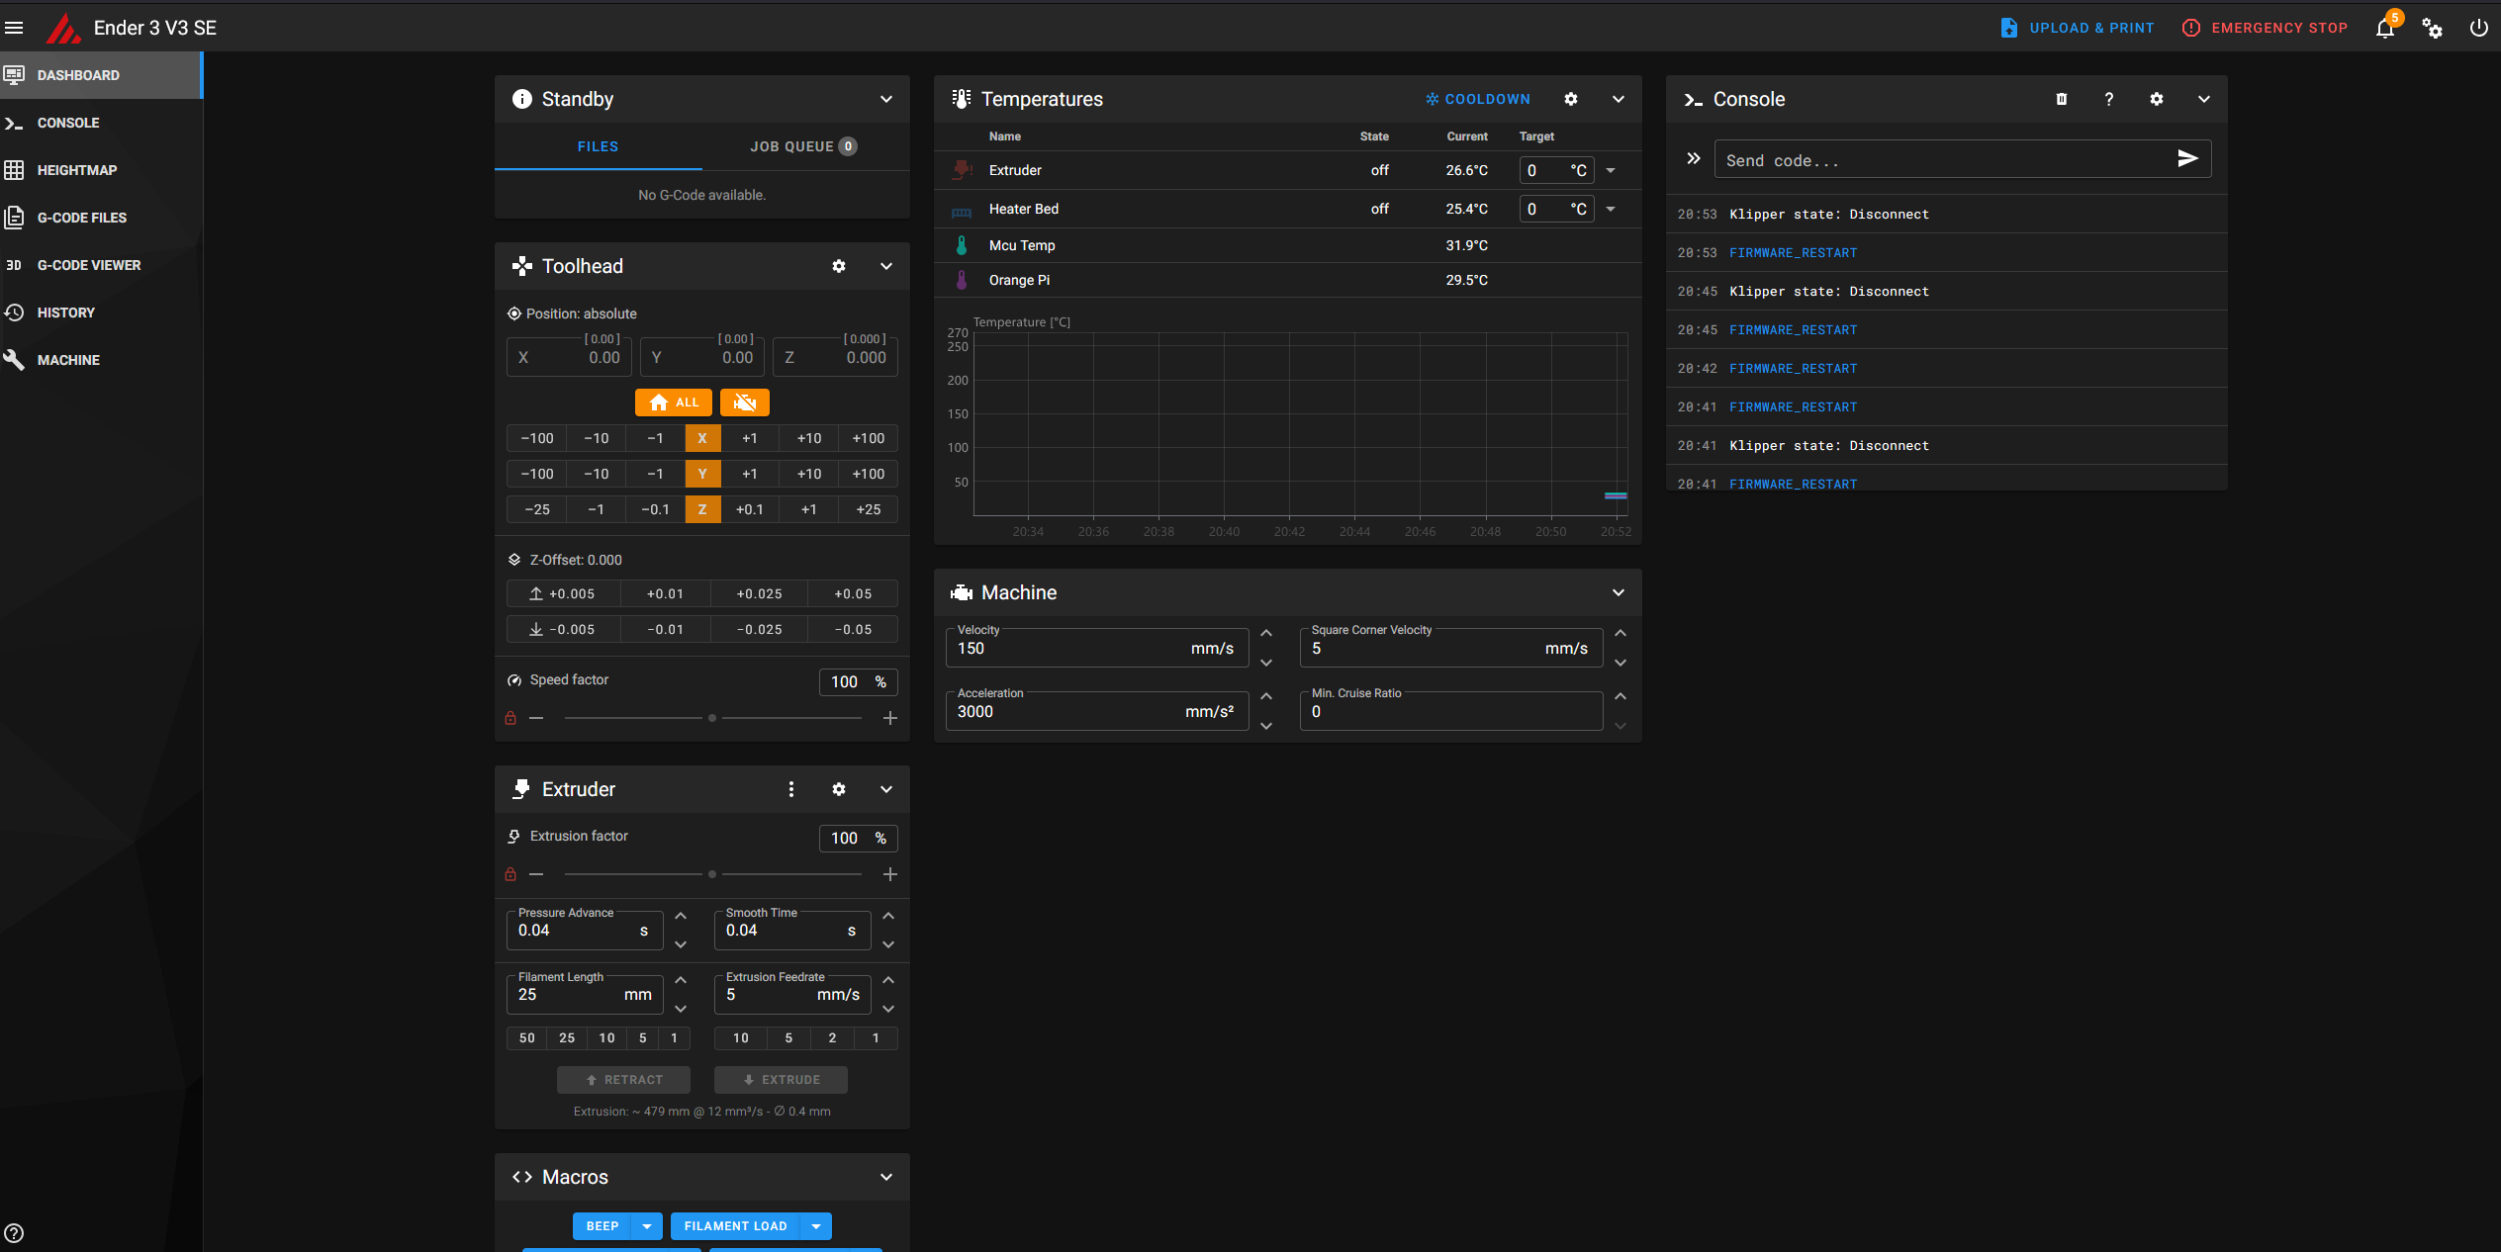Open History page in sidebar
This screenshot has height=1252, width=2501.
pos(100,313)
